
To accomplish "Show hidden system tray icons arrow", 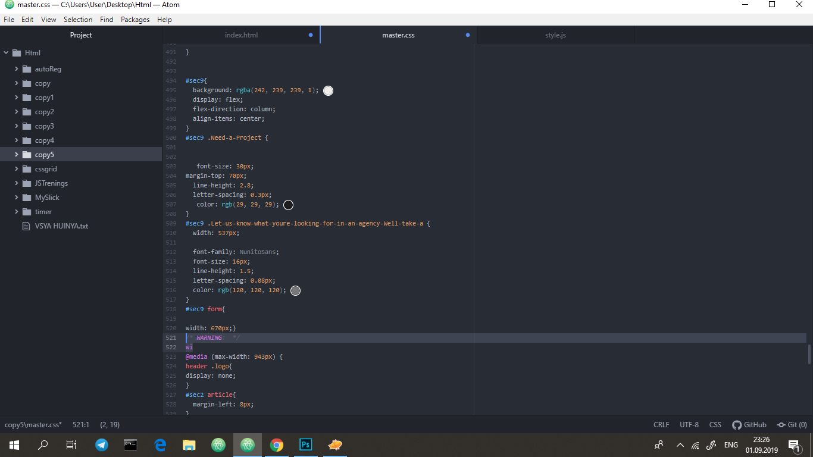I will coord(680,445).
